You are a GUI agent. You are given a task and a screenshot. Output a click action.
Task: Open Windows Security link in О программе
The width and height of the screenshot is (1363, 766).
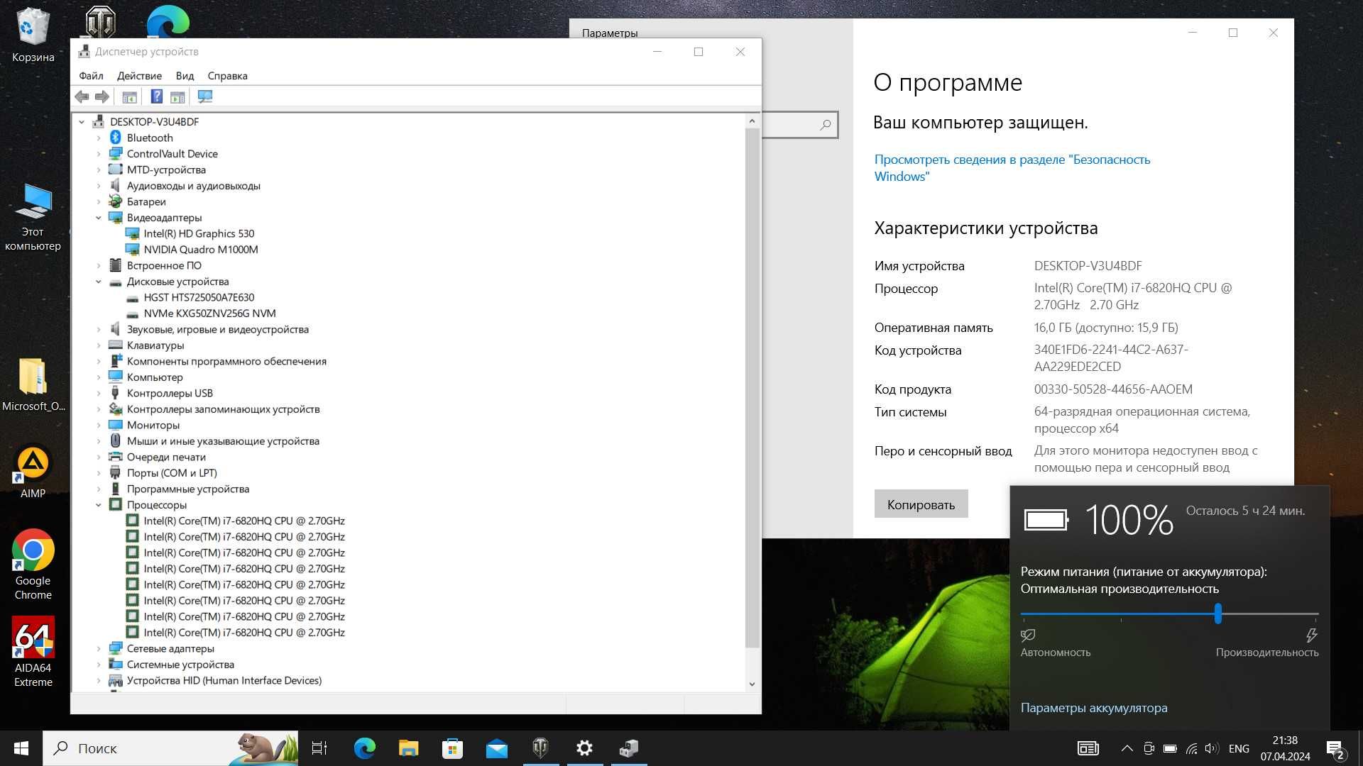click(1011, 167)
